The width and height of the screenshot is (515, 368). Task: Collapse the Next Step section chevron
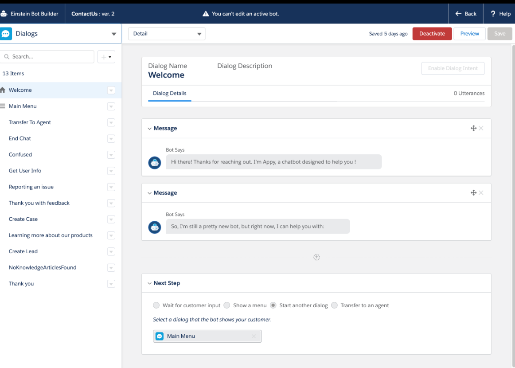[149, 283]
